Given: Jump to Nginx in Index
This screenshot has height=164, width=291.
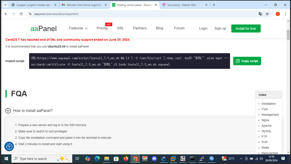Looking at the screenshot, I should coord(265,120).
